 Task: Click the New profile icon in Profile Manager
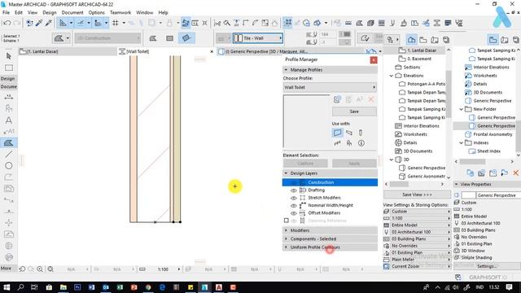coord(337,99)
